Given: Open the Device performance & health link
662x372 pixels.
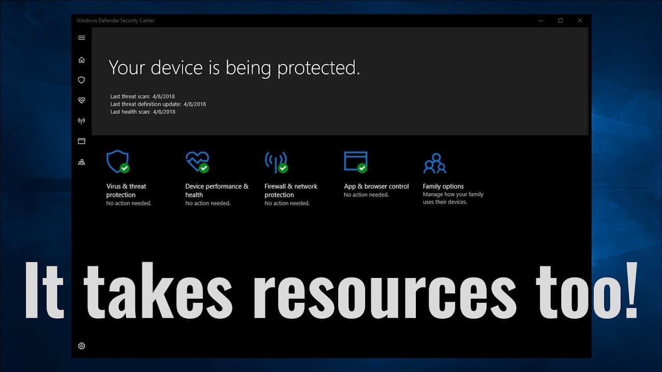Looking at the screenshot, I should click(217, 191).
